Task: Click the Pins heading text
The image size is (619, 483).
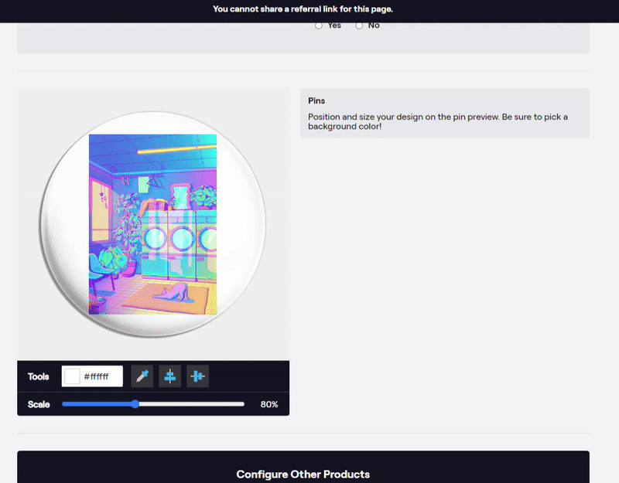Action: pyautogui.click(x=316, y=100)
